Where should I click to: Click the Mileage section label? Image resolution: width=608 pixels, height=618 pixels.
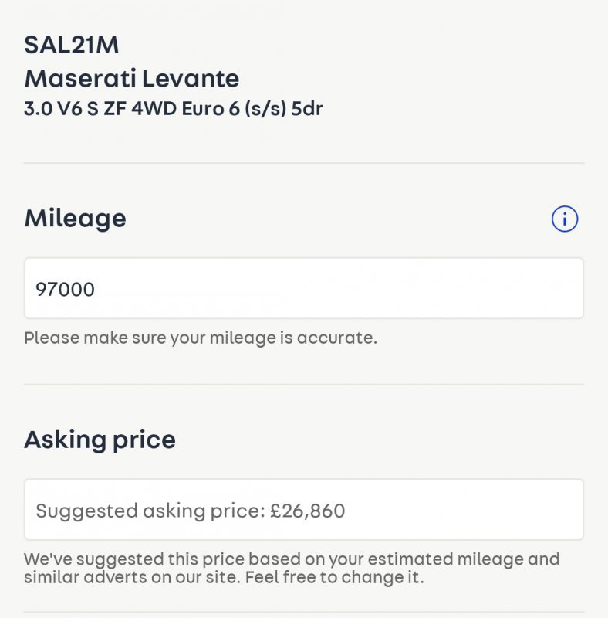[x=75, y=219]
